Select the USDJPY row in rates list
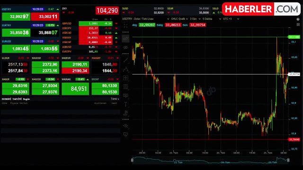 90,28
